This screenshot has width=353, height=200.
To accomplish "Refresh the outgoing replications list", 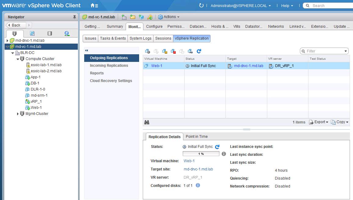I will 199,51.
